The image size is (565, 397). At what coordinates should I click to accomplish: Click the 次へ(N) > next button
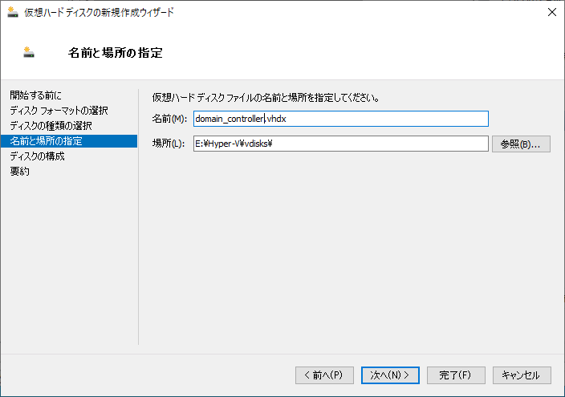point(390,375)
